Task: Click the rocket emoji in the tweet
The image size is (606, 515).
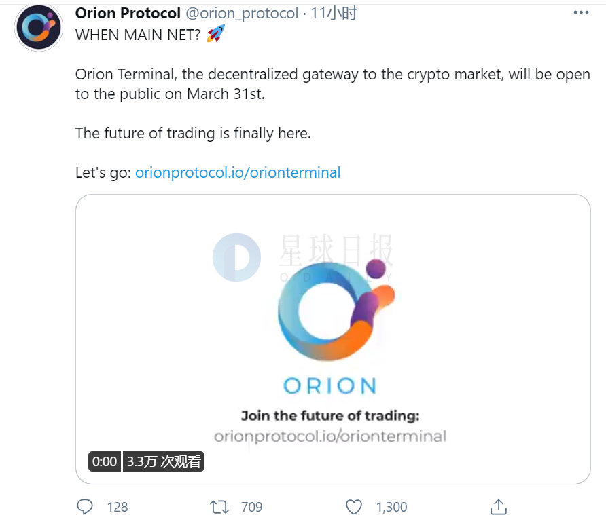Action: point(215,34)
